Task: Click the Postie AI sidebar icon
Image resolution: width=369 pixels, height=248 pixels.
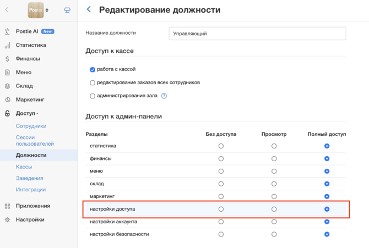Action: [7, 31]
